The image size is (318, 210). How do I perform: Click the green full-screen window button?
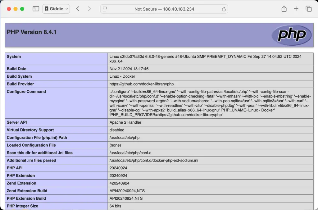[x=22, y=9]
